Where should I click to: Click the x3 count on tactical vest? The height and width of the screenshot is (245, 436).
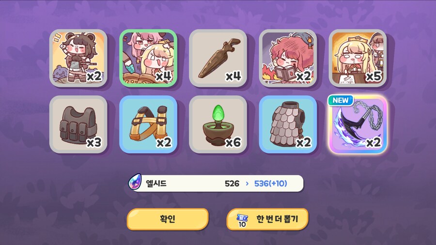click(93, 143)
